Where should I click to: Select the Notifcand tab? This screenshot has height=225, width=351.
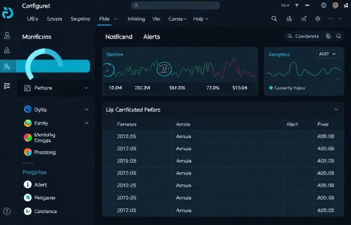(x=118, y=37)
